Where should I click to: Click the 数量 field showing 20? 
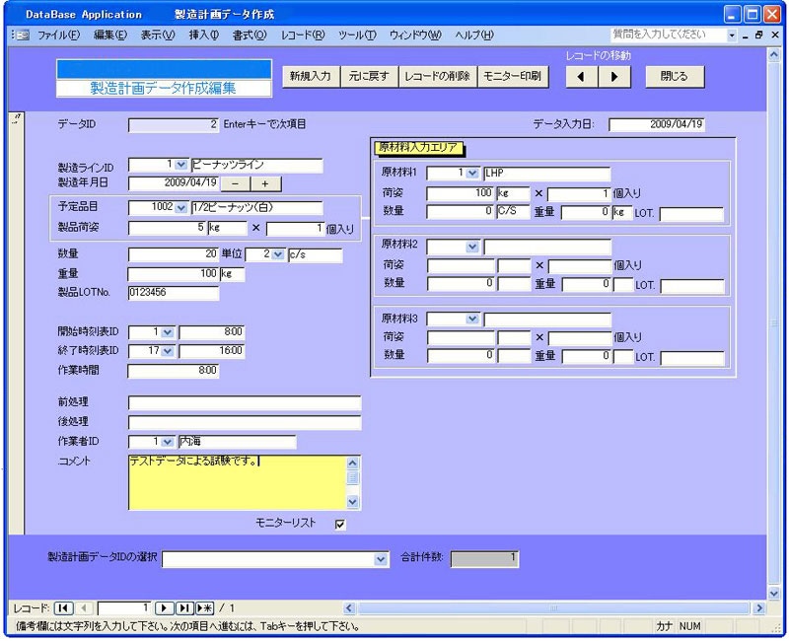pos(174,254)
